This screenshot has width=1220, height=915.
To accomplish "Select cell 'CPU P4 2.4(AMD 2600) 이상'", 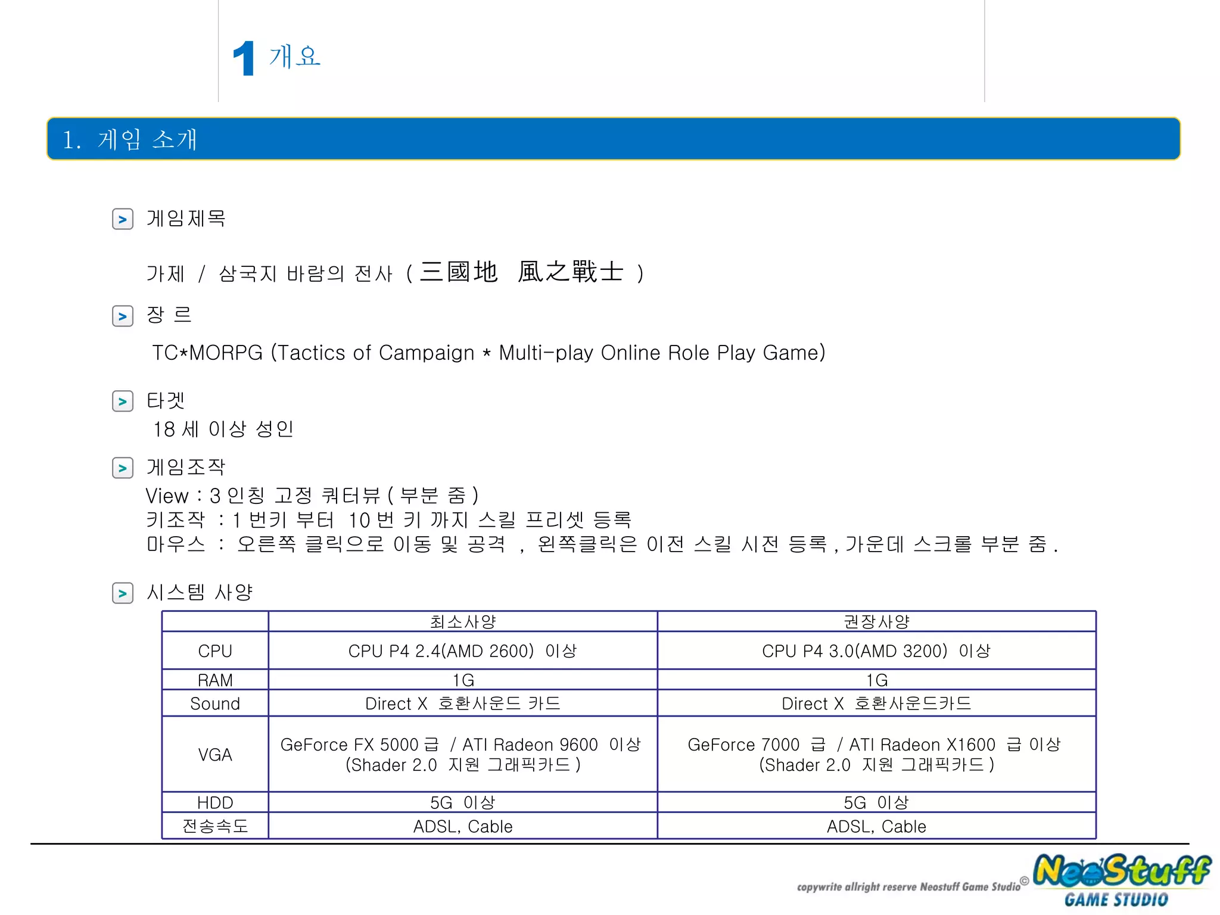I will click(x=463, y=651).
